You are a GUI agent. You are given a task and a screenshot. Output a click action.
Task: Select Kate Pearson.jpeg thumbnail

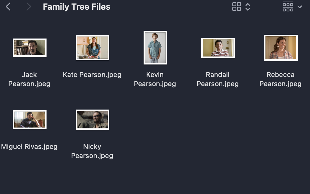coord(92,48)
